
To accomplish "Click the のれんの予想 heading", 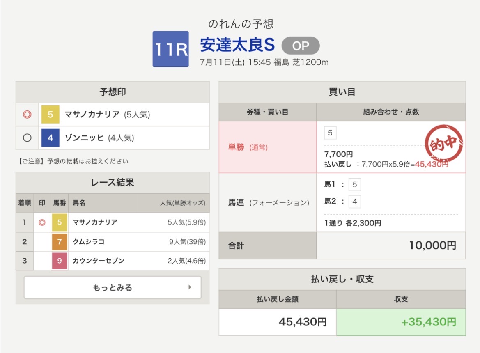I will click(x=241, y=24).
